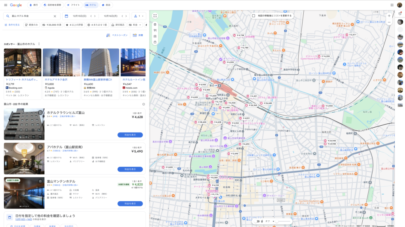This screenshot has height=227, width=405.
Task: Switch to the フライト tab
Action: 73,5
